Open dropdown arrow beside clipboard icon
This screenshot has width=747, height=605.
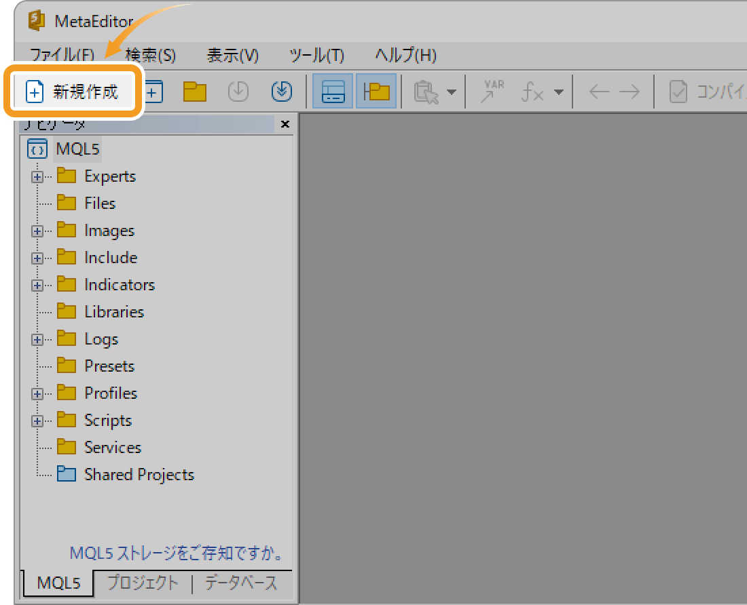(x=451, y=92)
